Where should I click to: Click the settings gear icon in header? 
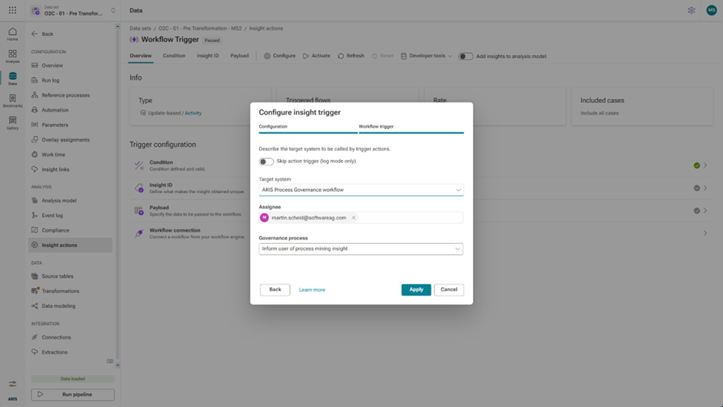691,11
